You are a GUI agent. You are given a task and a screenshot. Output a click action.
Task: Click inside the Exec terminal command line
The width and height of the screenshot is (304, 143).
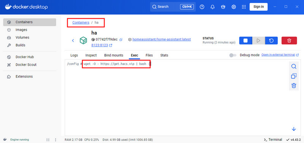click(117, 64)
